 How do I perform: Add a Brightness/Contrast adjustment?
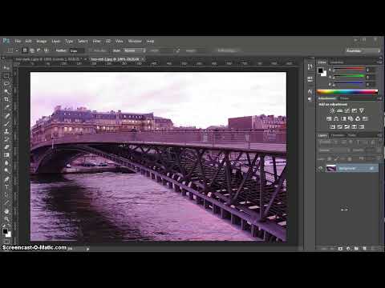332,110
